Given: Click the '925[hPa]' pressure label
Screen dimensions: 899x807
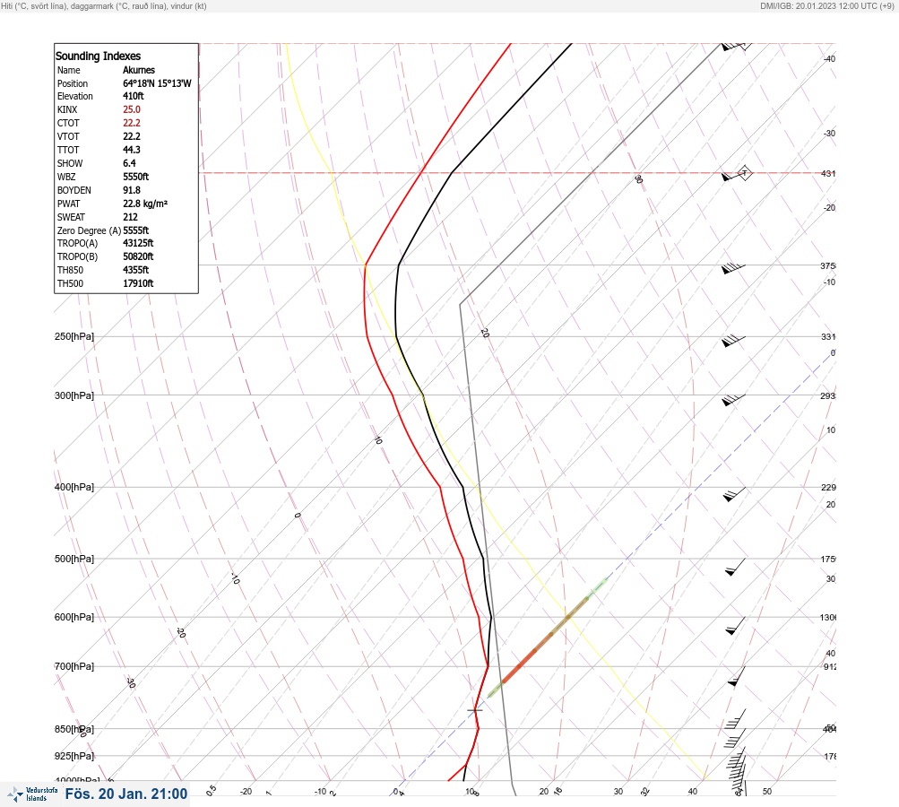Looking at the screenshot, I should point(74,756).
